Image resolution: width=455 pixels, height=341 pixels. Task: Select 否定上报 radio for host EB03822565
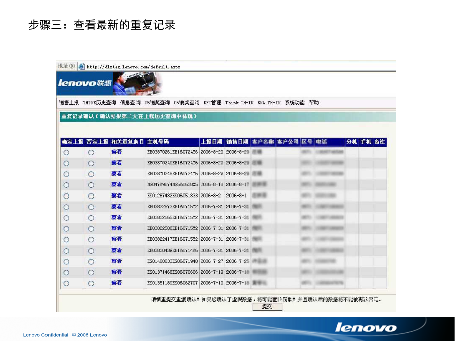tap(91, 218)
